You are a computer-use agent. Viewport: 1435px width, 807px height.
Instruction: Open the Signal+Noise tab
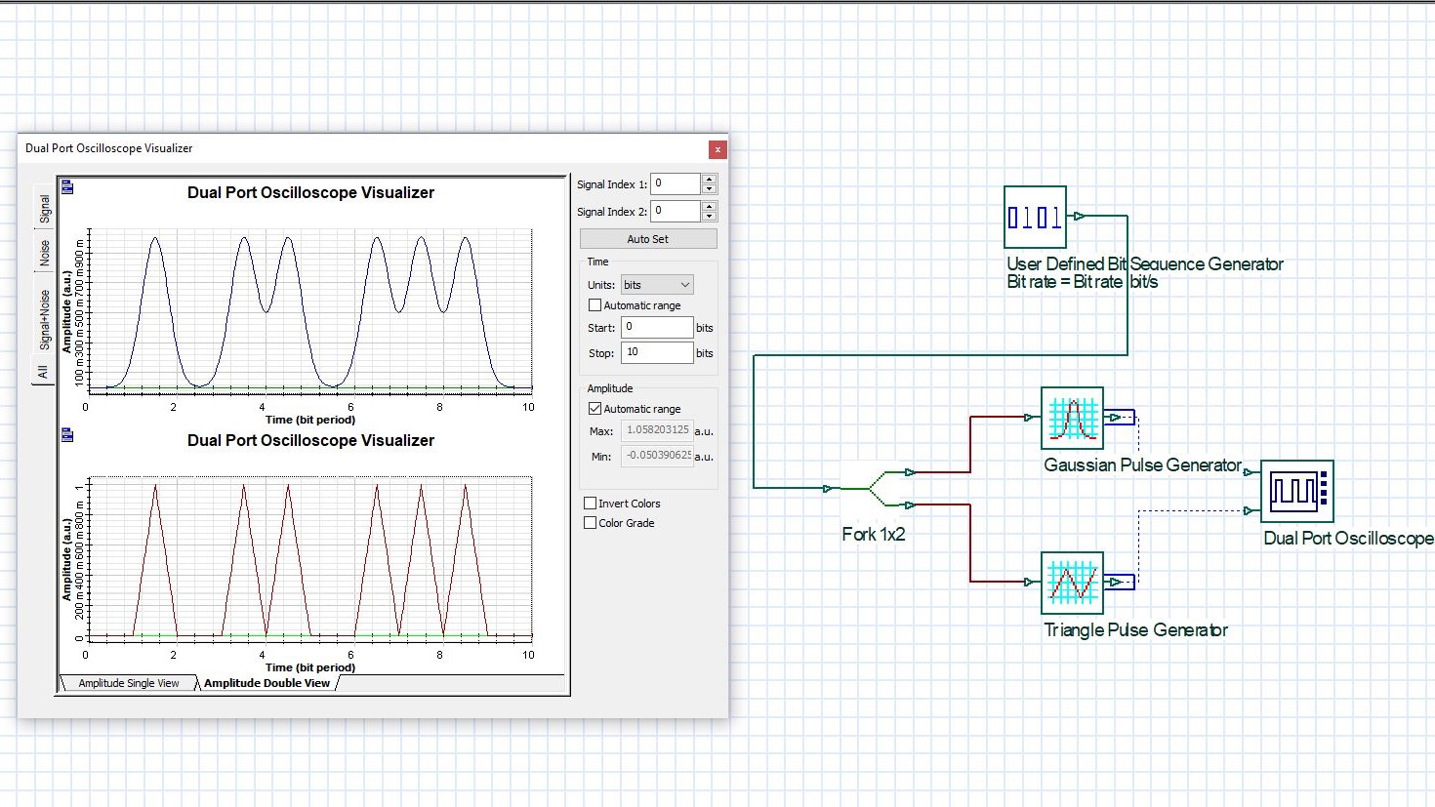point(42,320)
